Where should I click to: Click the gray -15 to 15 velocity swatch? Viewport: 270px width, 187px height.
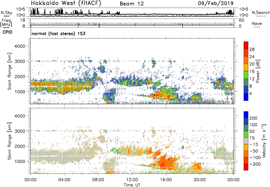pyautogui.click(x=246, y=141)
